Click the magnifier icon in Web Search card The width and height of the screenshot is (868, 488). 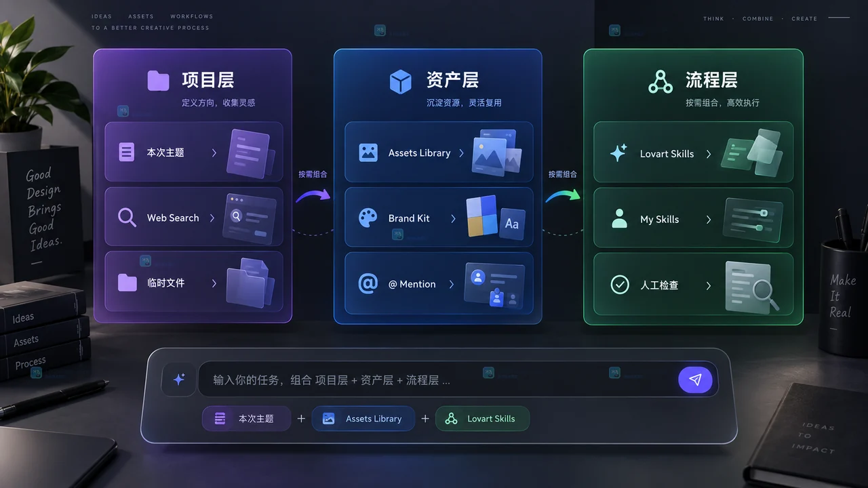pyautogui.click(x=127, y=218)
